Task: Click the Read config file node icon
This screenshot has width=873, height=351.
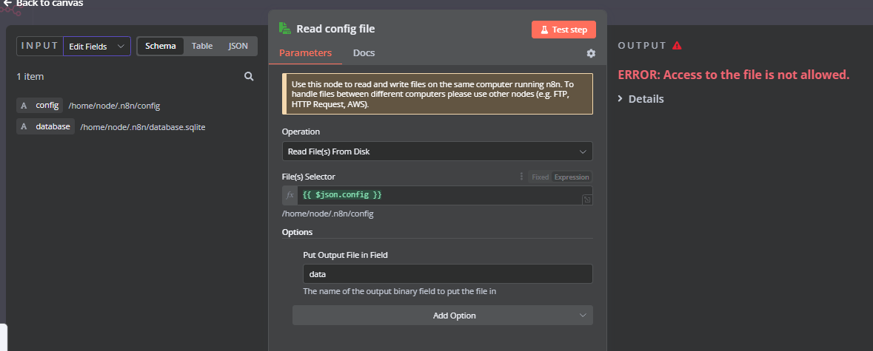Action: 285,29
